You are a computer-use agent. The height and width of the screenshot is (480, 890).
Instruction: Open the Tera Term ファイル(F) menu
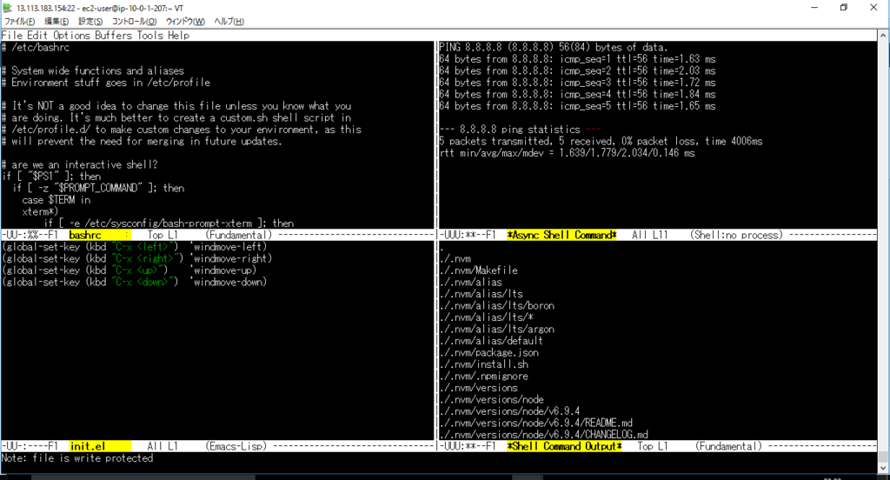coord(19,22)
